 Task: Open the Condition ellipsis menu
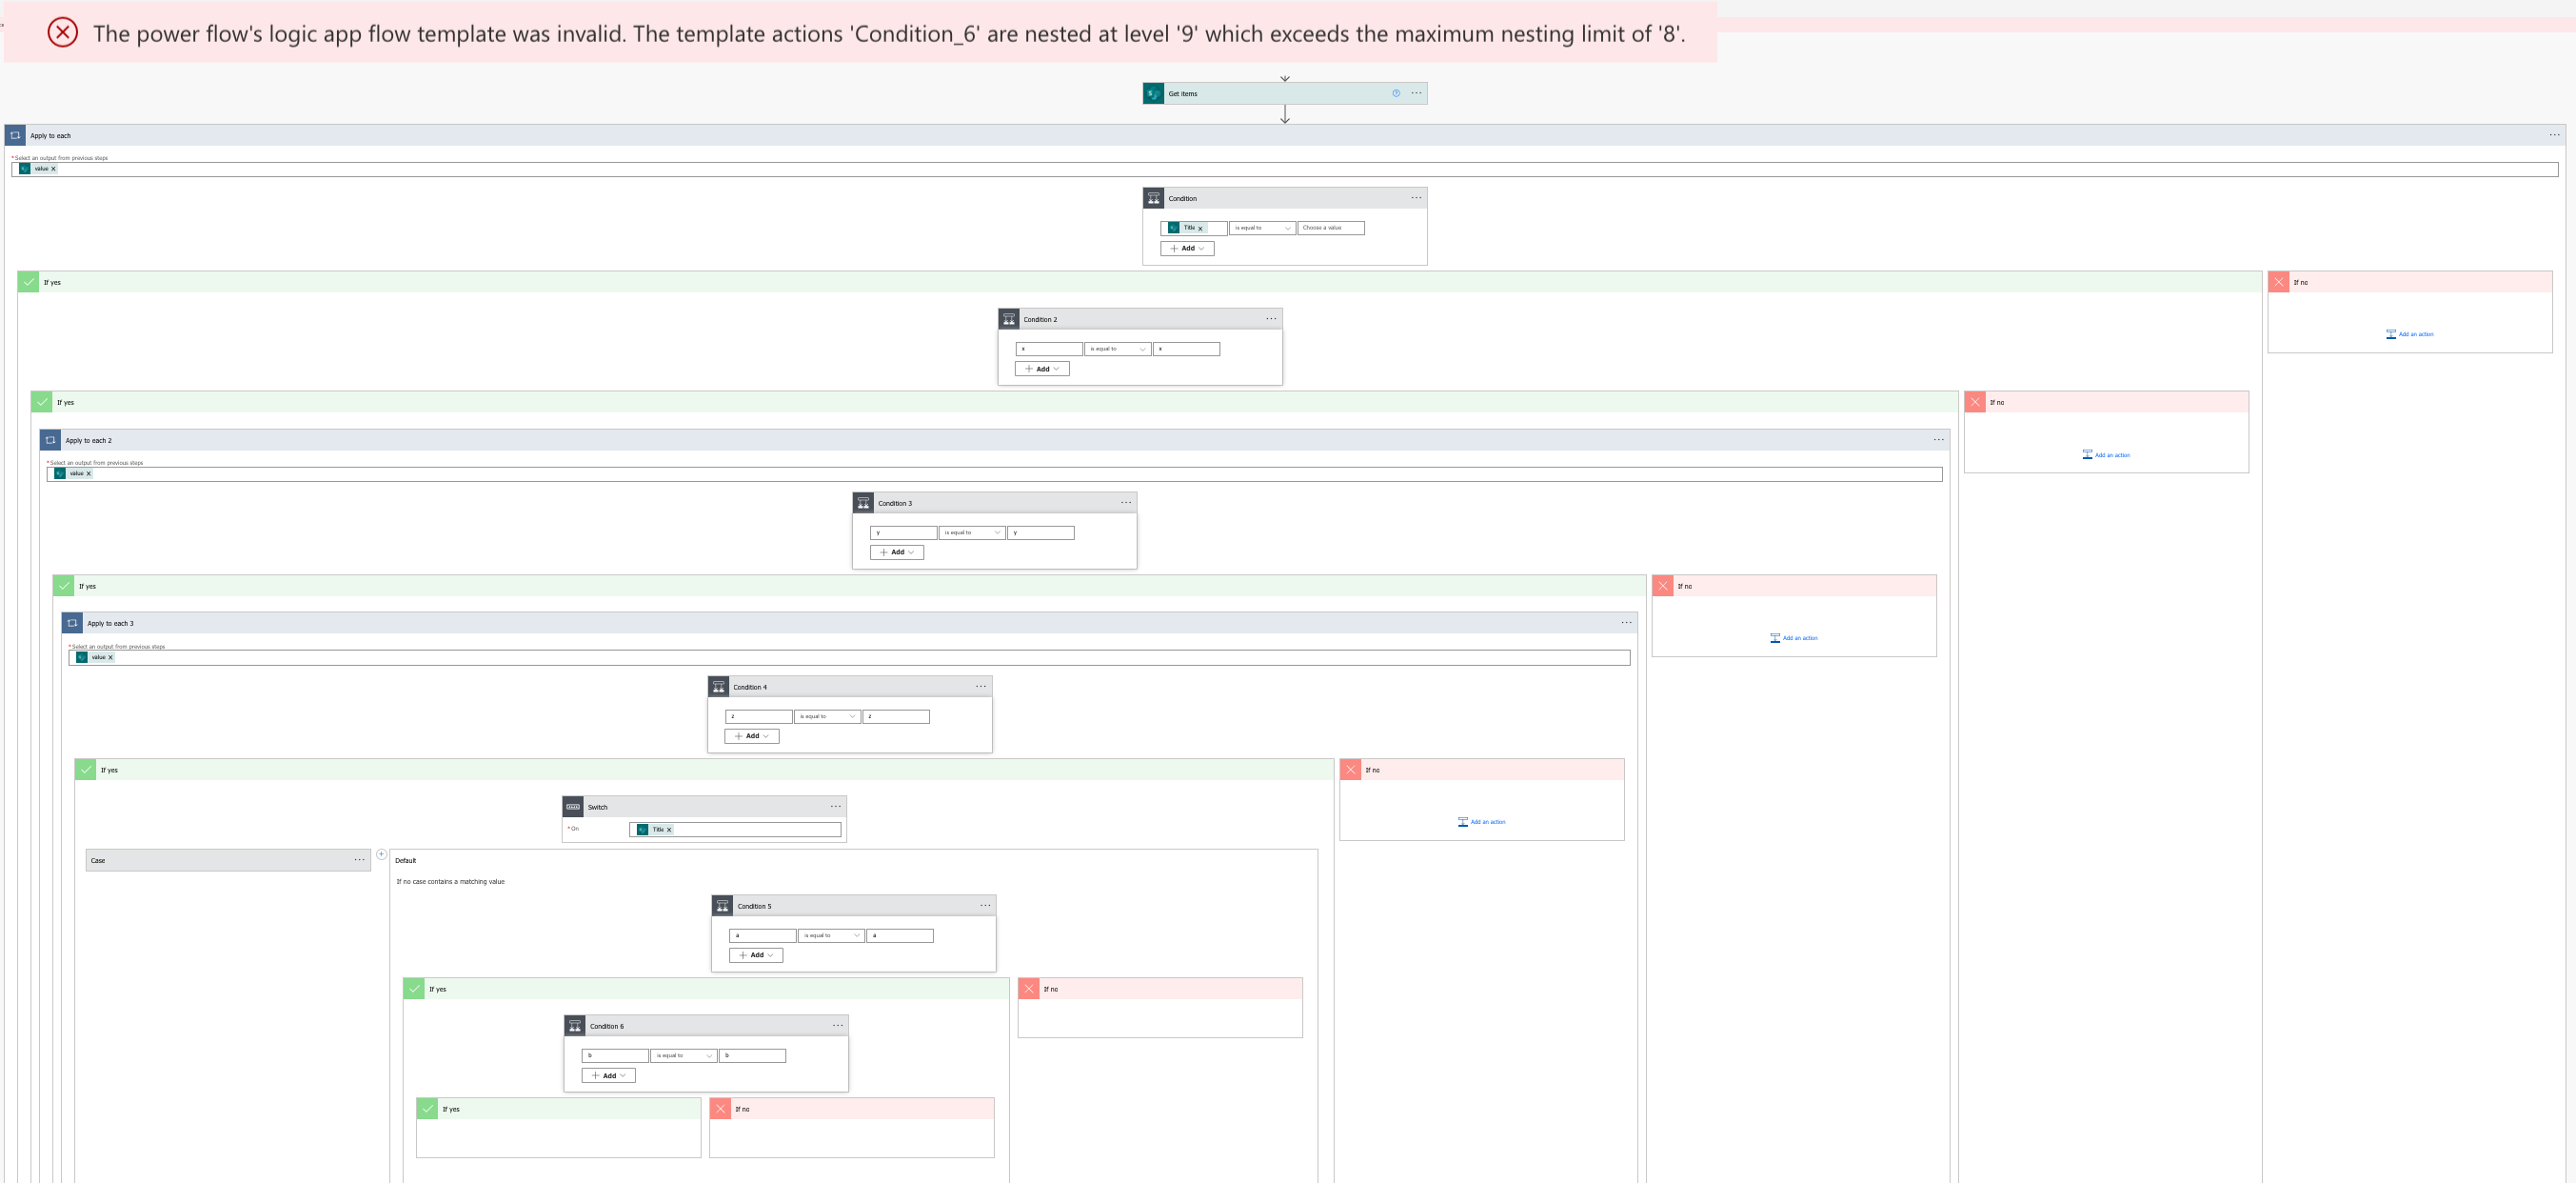pos(1416,198)
